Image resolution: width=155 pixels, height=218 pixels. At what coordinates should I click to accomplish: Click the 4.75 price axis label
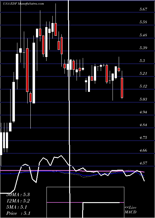(143, 138)
